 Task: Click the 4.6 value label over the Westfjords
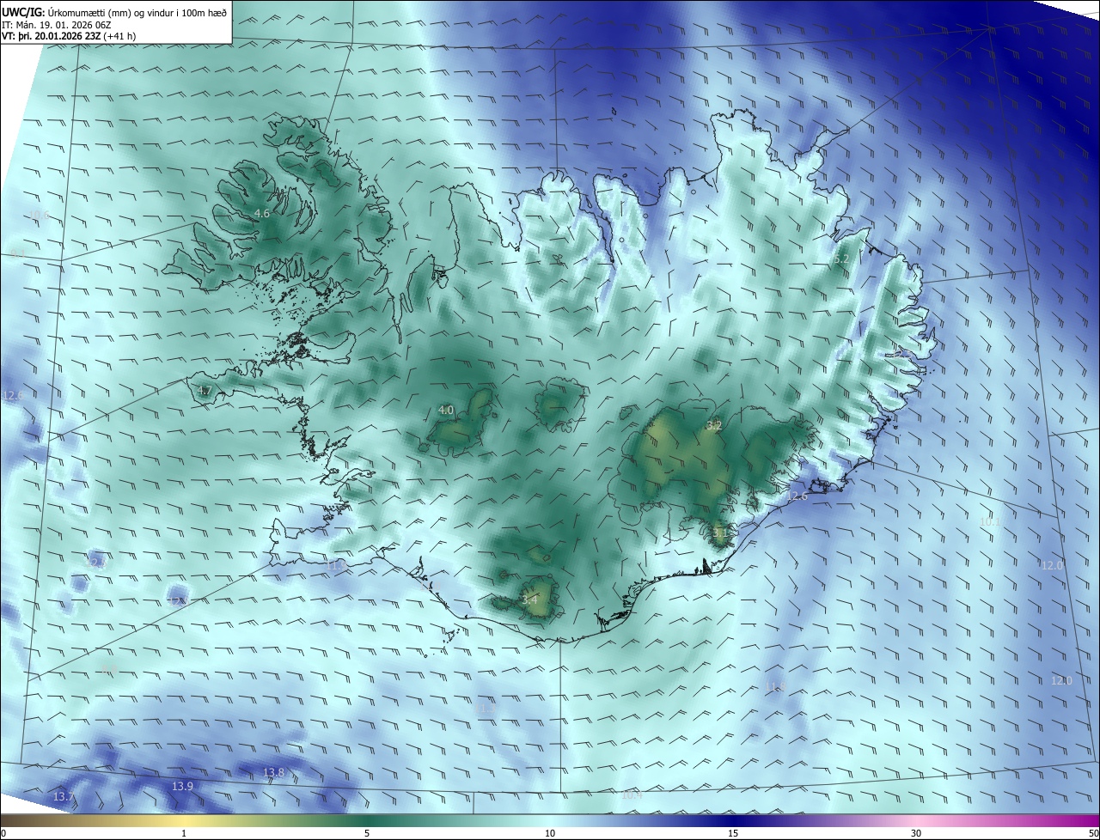[262, 213]
